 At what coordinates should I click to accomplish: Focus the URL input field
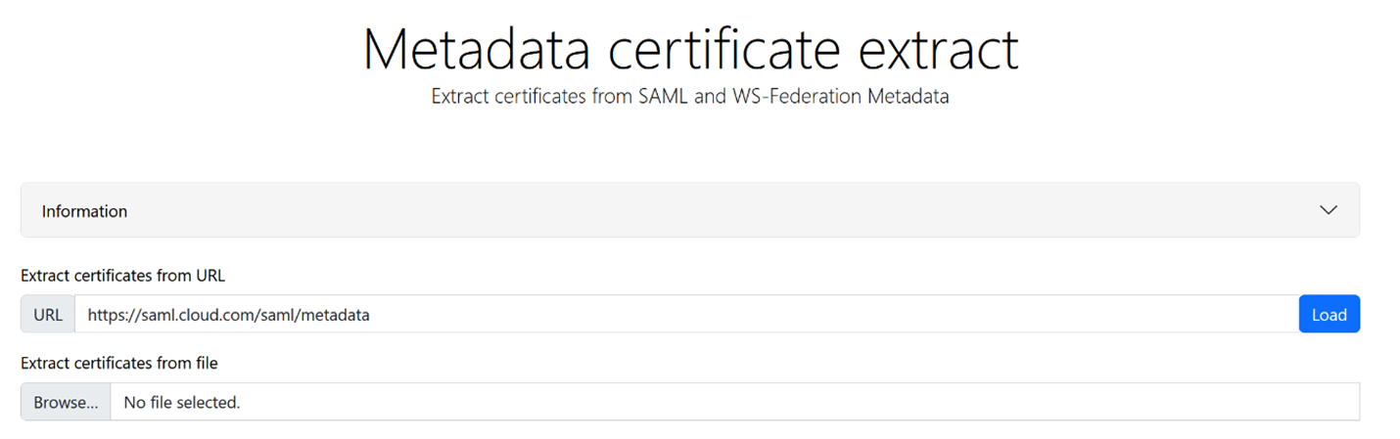coord(685,315)
